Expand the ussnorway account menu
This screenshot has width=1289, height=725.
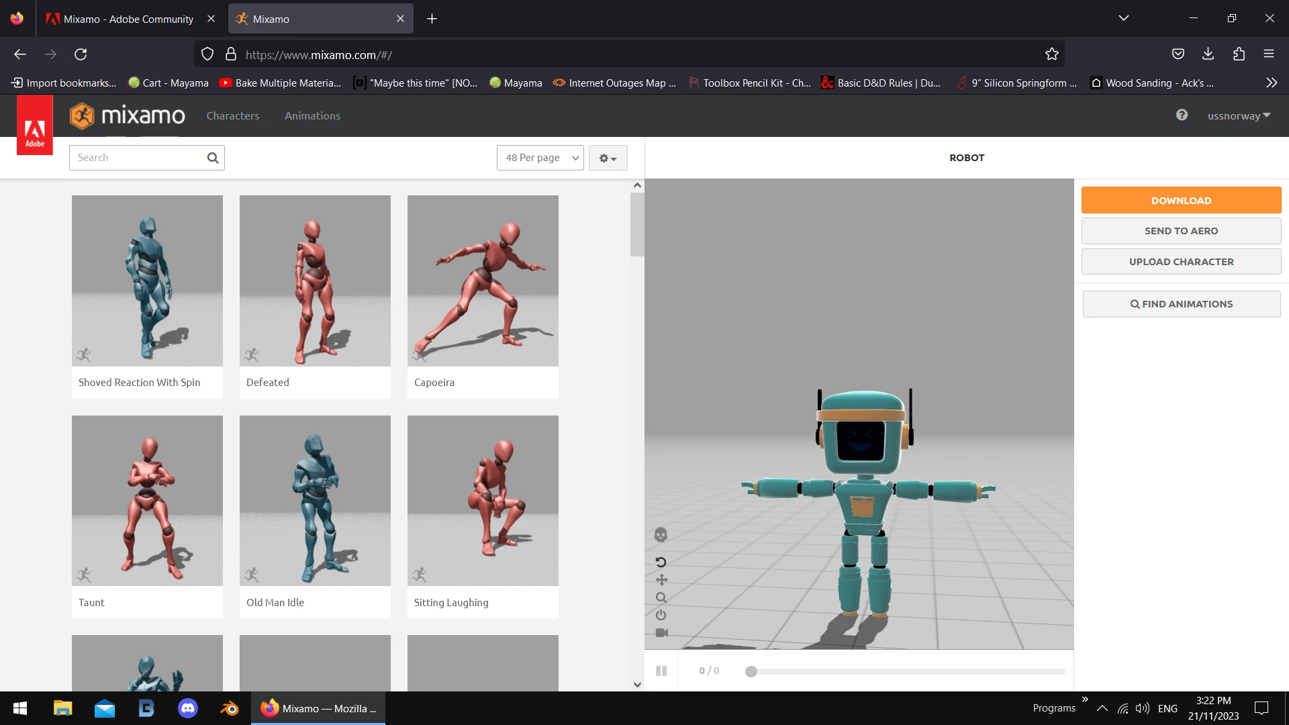[1239, 115]
